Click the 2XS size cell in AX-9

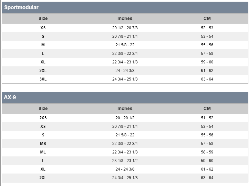coord(43,118)
